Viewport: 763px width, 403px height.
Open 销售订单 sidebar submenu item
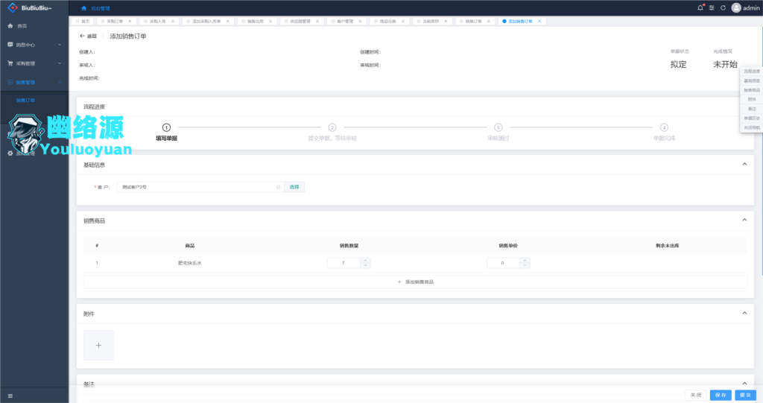click(34, 101)
